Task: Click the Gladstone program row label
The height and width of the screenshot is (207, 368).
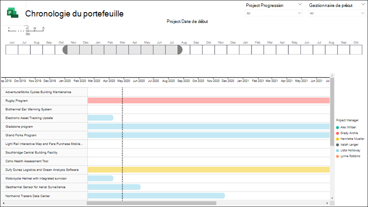Action: [19, 127]
